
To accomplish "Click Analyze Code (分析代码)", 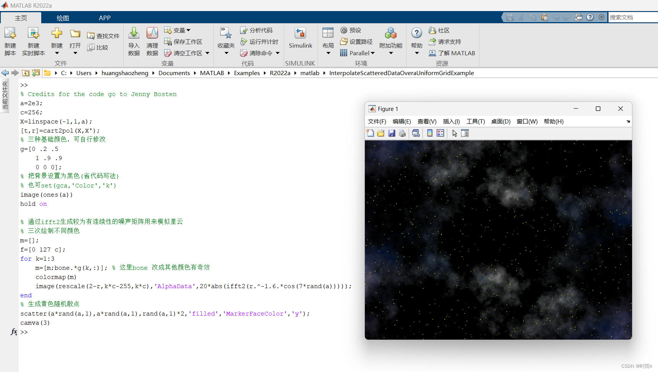I will 256,30.
